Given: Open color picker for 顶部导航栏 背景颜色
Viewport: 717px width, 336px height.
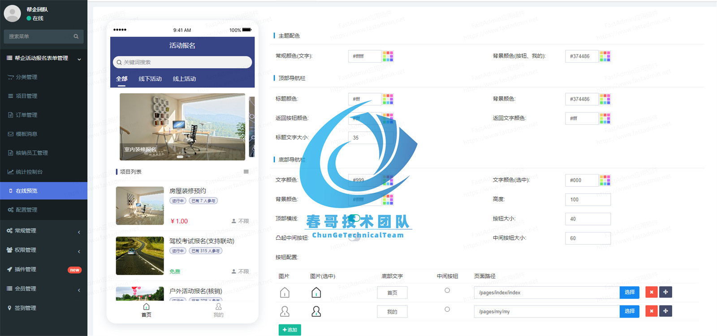Looking at the screenshot, I should click(605, 99).
